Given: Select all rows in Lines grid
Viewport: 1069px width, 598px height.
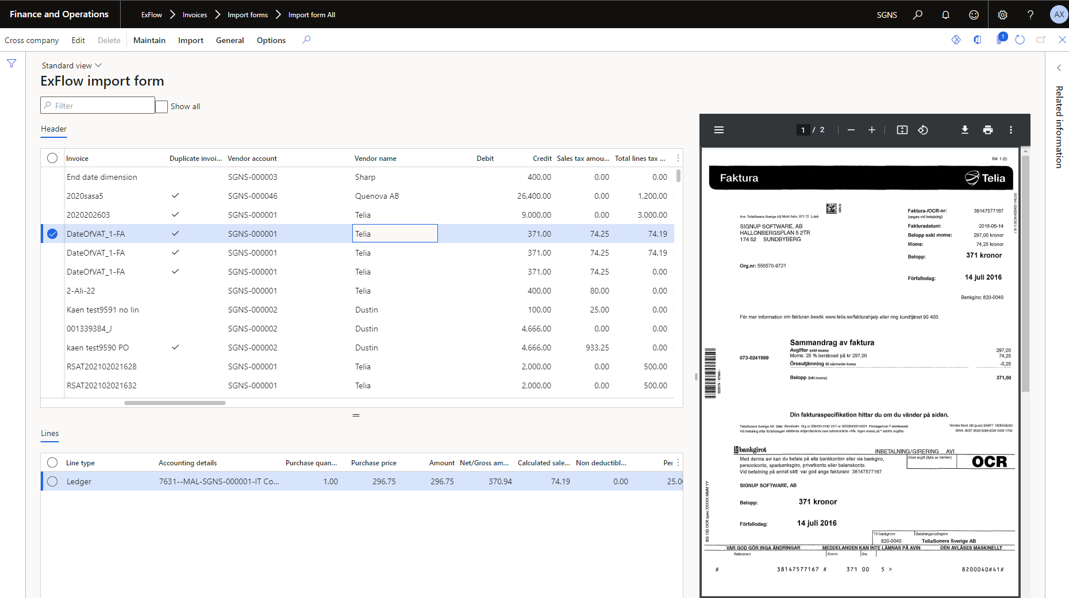Looking at the screenshot, I should 52,462.
